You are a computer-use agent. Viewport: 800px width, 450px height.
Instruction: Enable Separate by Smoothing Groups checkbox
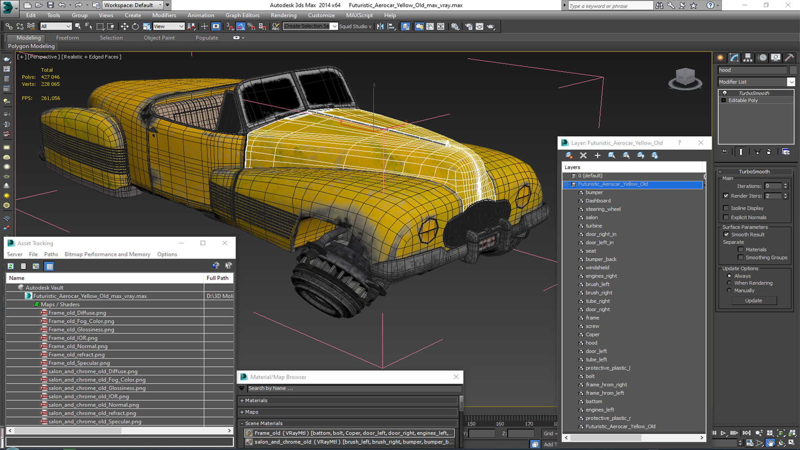(740, 257)
